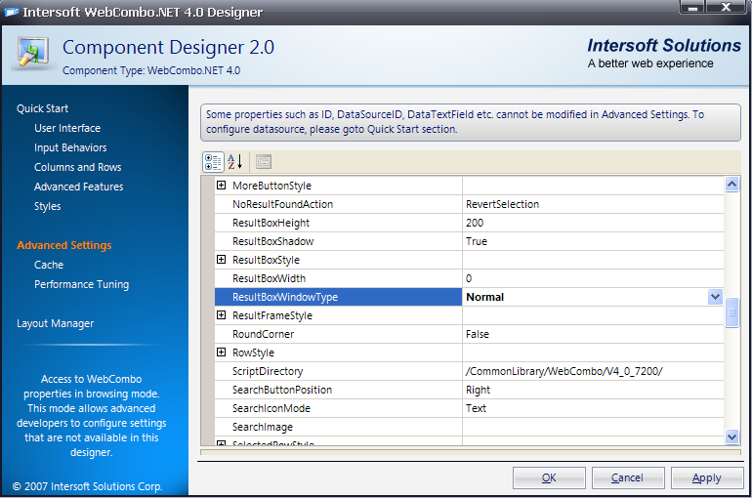Click the Cancel button
752x498 pixels.
[627, 477]
